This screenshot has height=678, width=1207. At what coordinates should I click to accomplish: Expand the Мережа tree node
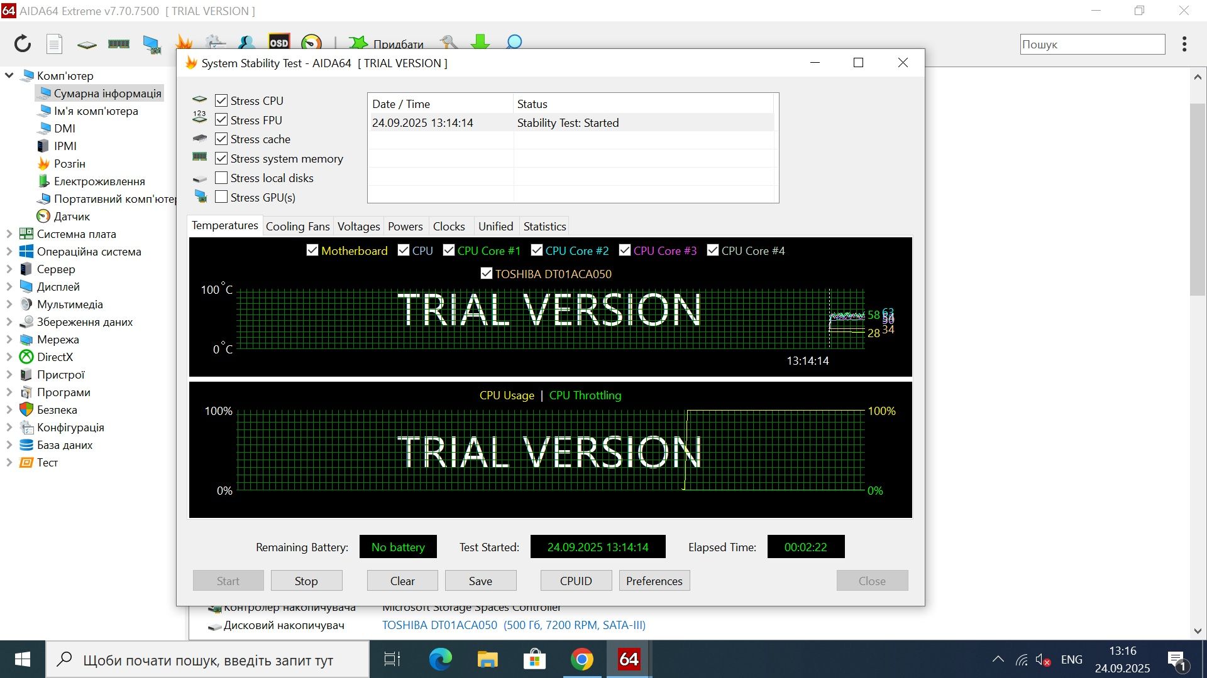tap(9, 340)
